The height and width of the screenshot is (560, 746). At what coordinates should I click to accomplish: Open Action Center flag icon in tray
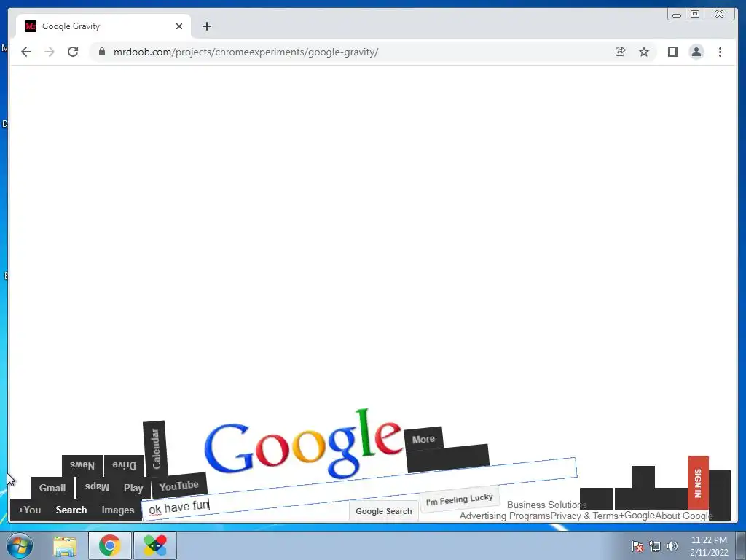tap(637, 546)
